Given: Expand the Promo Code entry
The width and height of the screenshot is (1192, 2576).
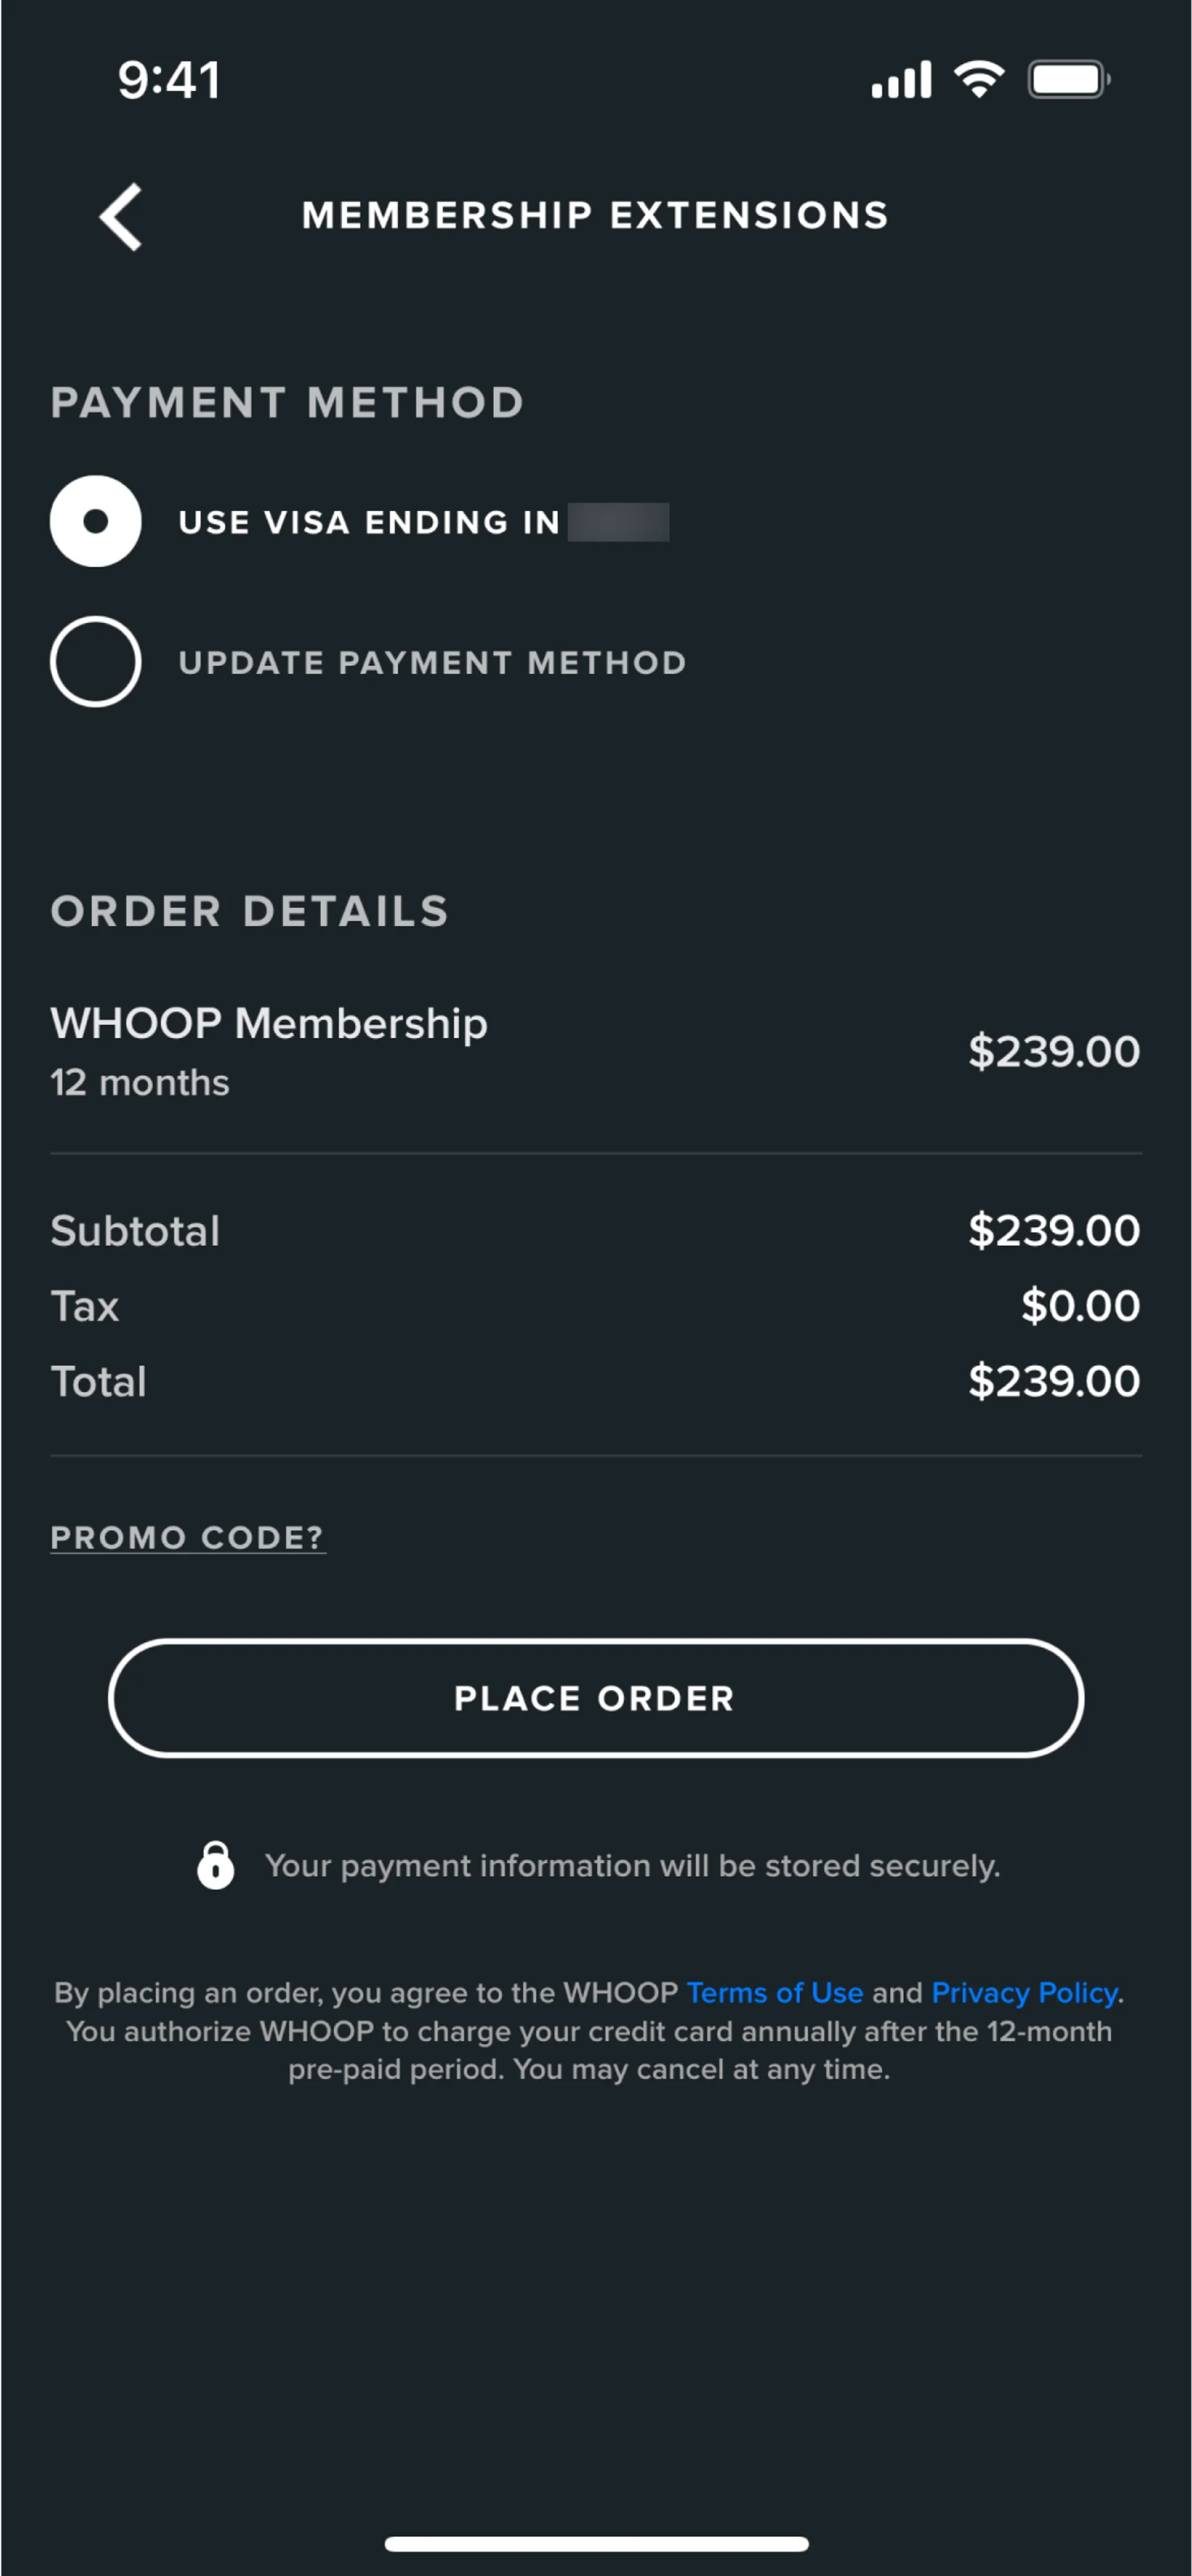Looking at the screenshot, I should 188,1537.
